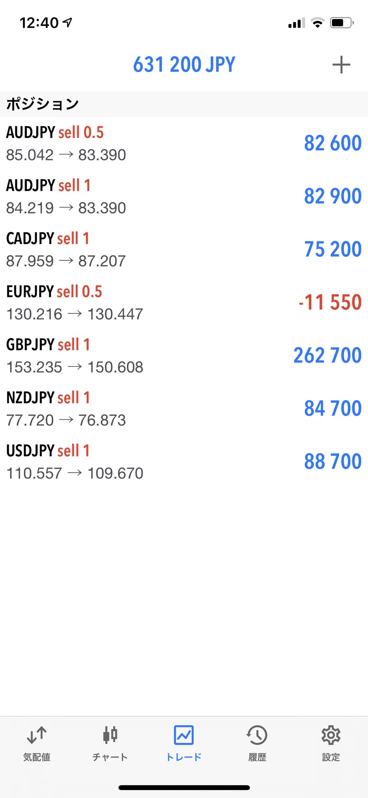Viewport: 368px width, 798px height.
Task: Tap the Wi-Fi icon in status bar
Action: 317,23
